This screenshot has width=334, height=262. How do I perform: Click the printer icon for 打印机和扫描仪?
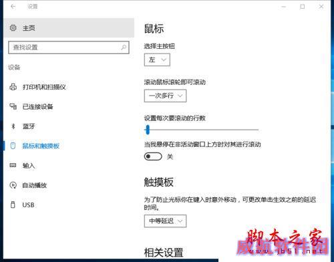coord(13,87)
